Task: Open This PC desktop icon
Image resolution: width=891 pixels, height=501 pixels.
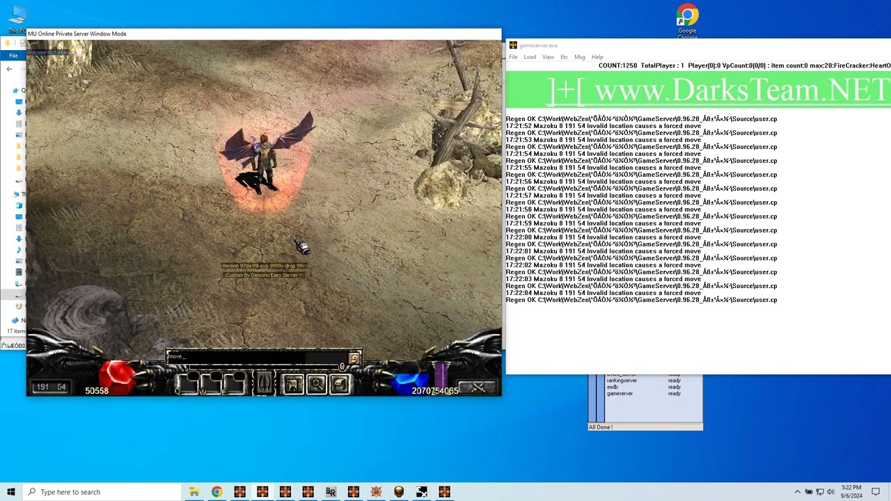Action: coord(17,19)
